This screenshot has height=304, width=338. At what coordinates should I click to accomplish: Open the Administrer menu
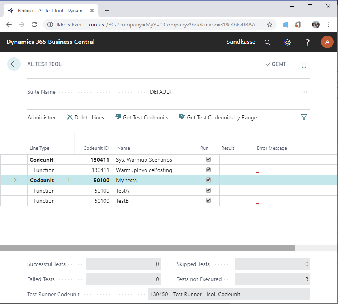[x=42, y=117]
